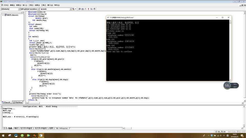Click the taskbar clock showing 18:03
Screen dimensions: 246x138
point(235,135)
